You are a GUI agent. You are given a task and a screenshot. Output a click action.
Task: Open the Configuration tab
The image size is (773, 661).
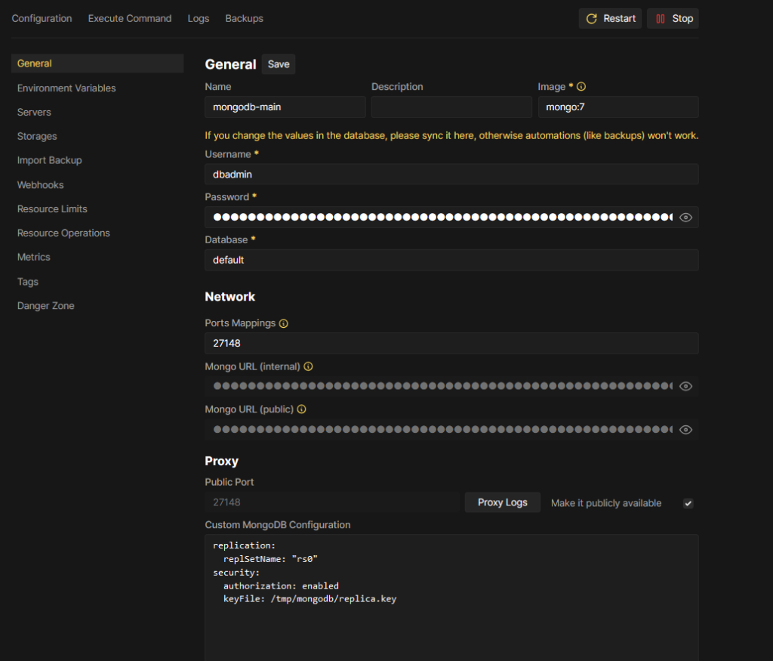42,18
